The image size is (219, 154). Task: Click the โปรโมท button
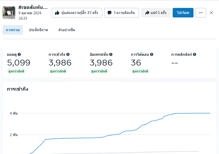tap(183, 13)
